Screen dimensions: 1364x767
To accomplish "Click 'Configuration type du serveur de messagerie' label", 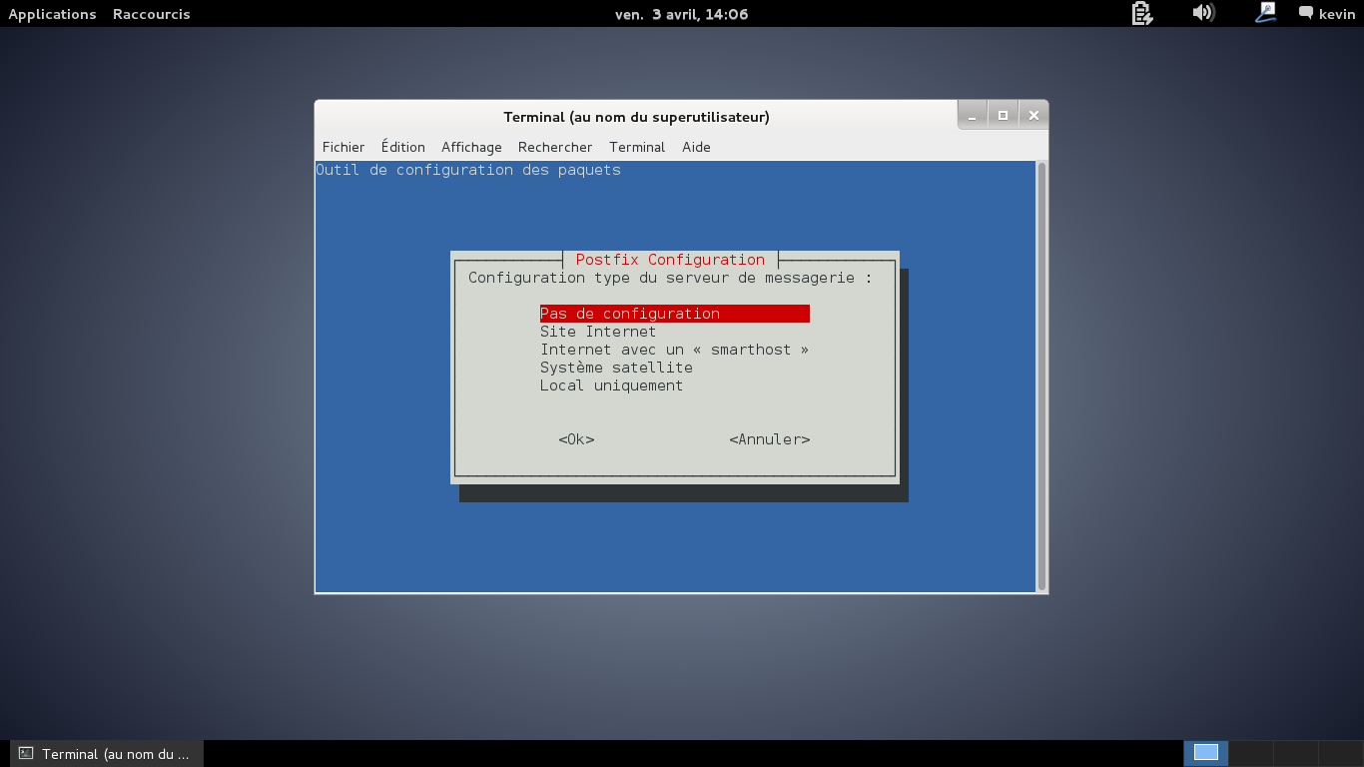I will pos(670,278).
